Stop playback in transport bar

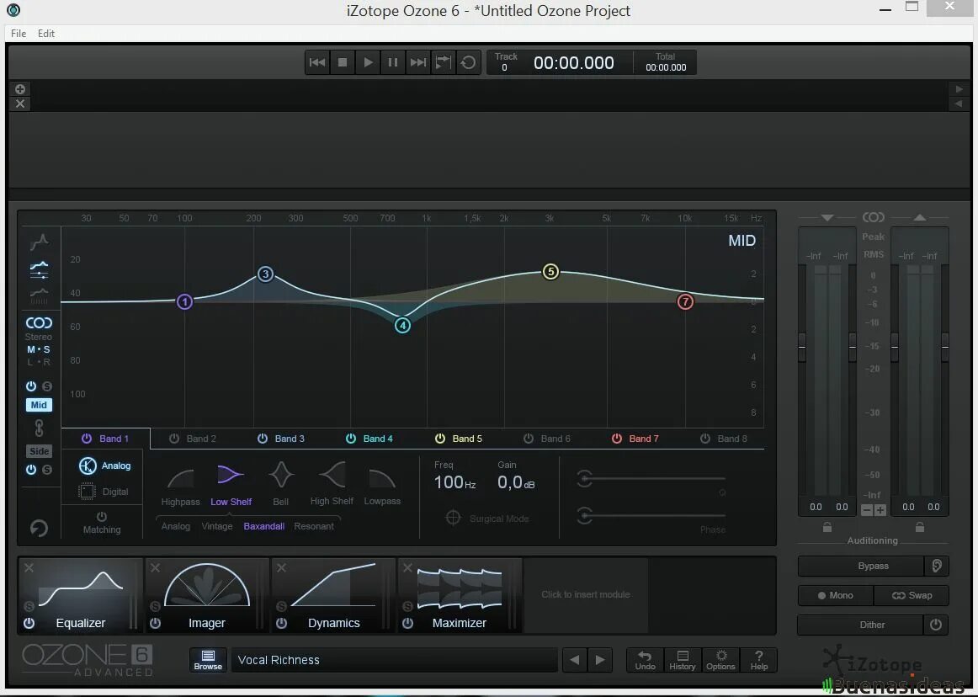343,62
